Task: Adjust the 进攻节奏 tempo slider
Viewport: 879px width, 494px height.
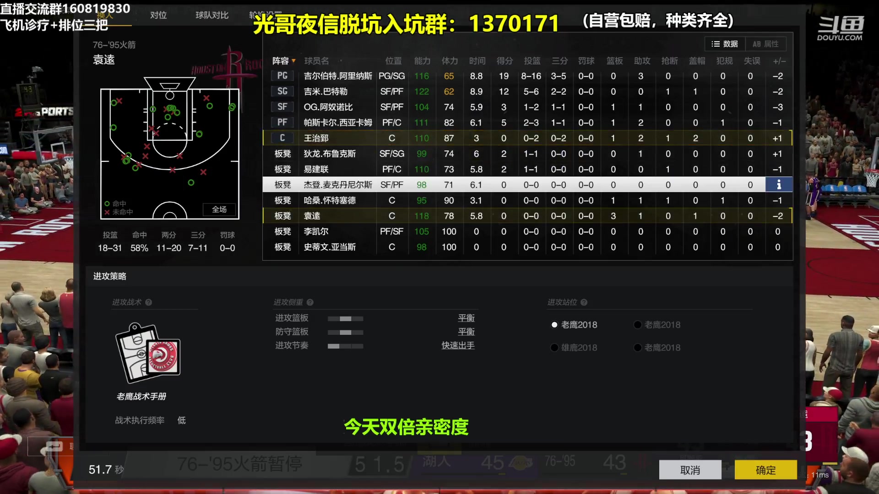Action: (x=346, y=346)
